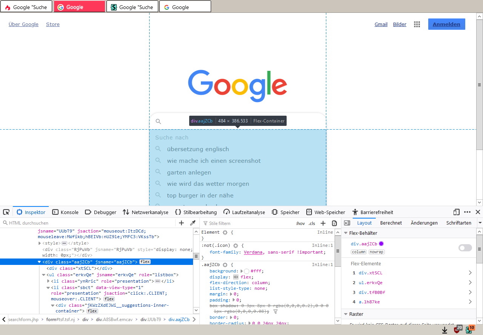Click magnifier icon in Google search box

coord(158,121)
